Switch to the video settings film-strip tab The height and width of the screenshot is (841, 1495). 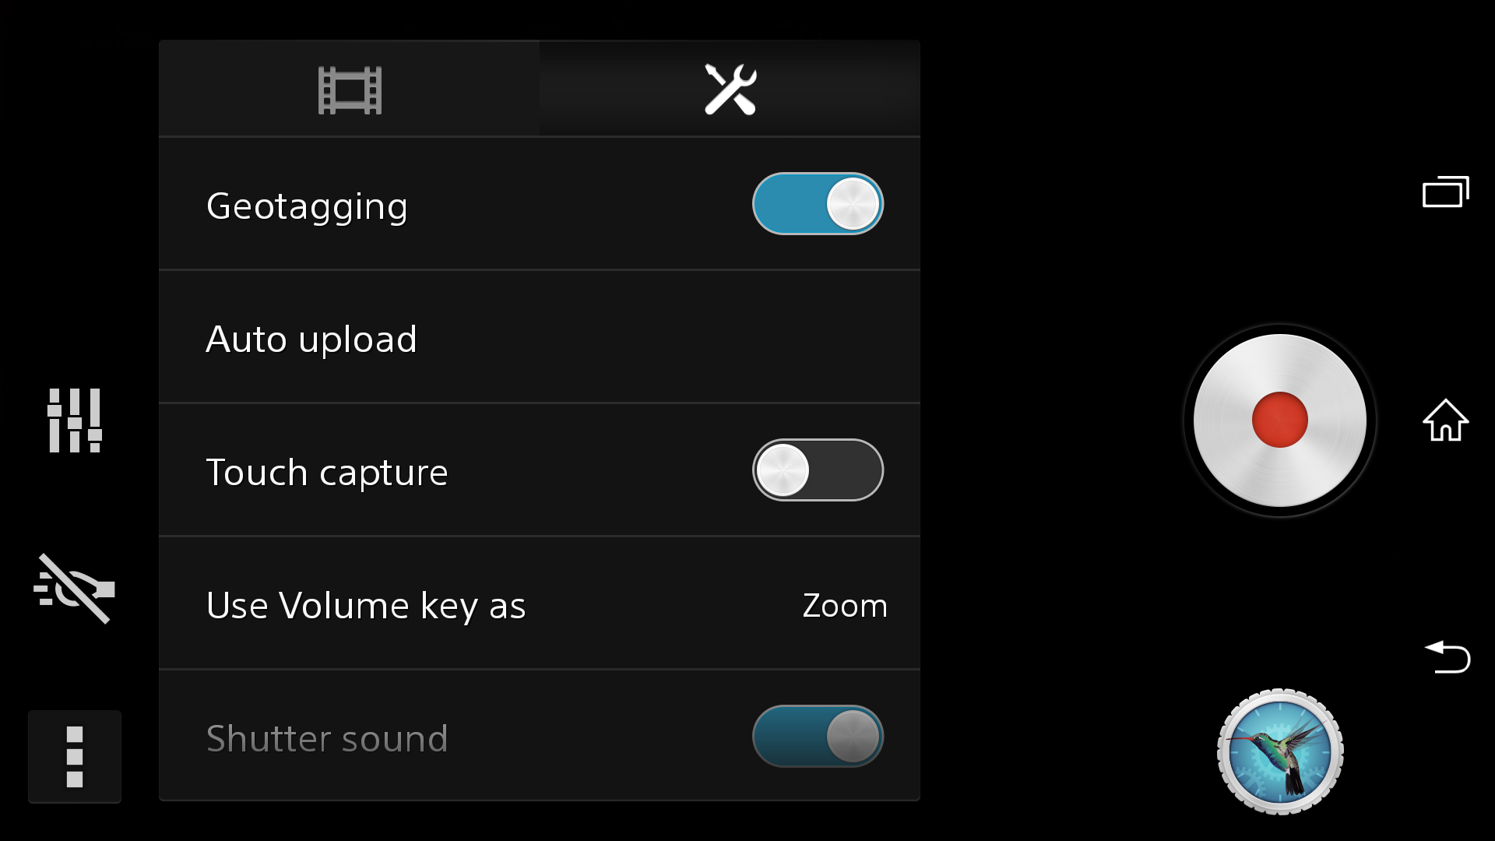click(x=350, y=90)
